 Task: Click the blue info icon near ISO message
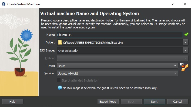60,88
